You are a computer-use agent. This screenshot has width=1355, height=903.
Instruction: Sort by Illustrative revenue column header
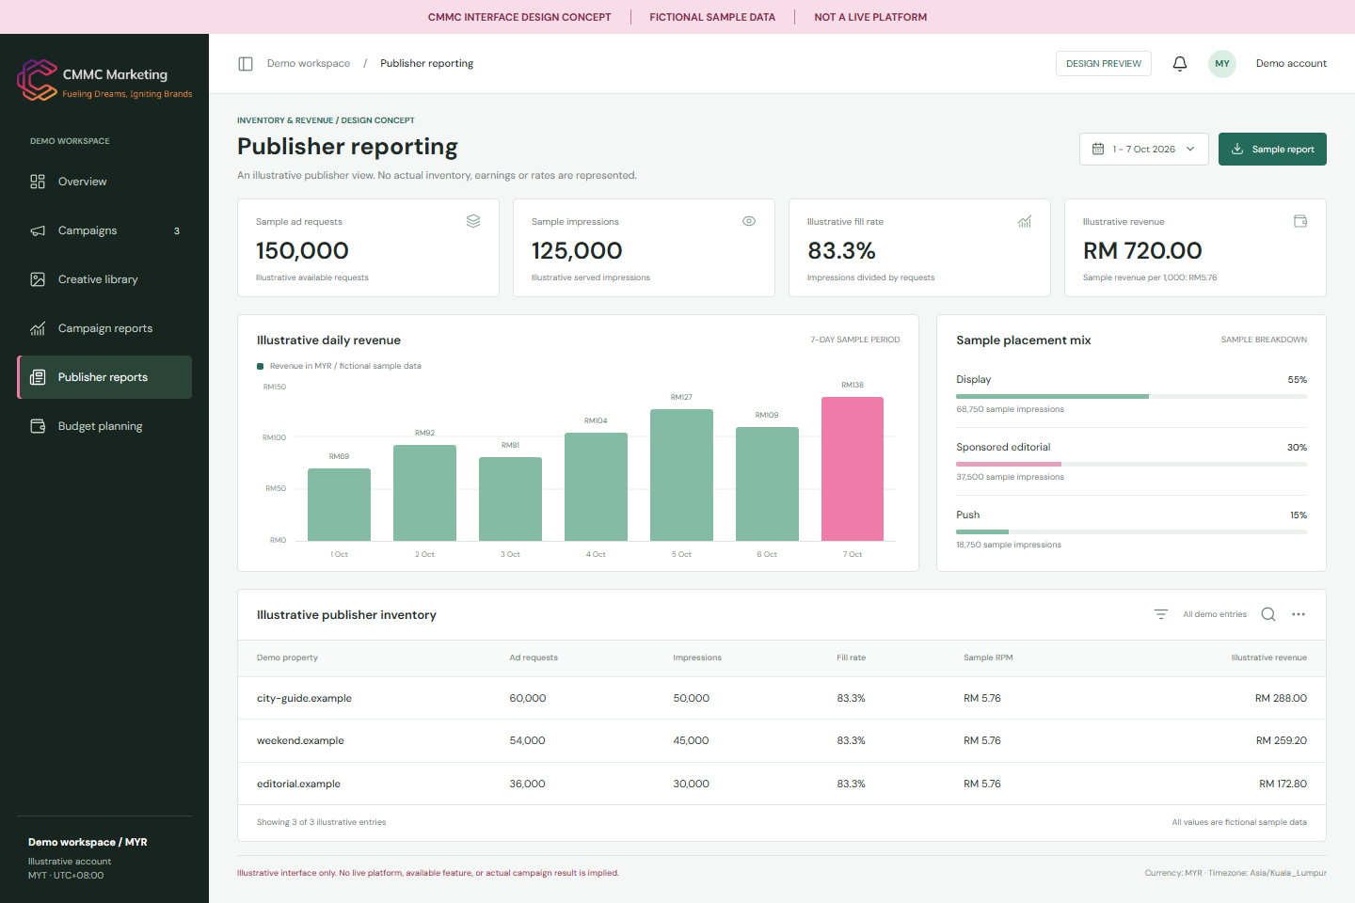1269,657
